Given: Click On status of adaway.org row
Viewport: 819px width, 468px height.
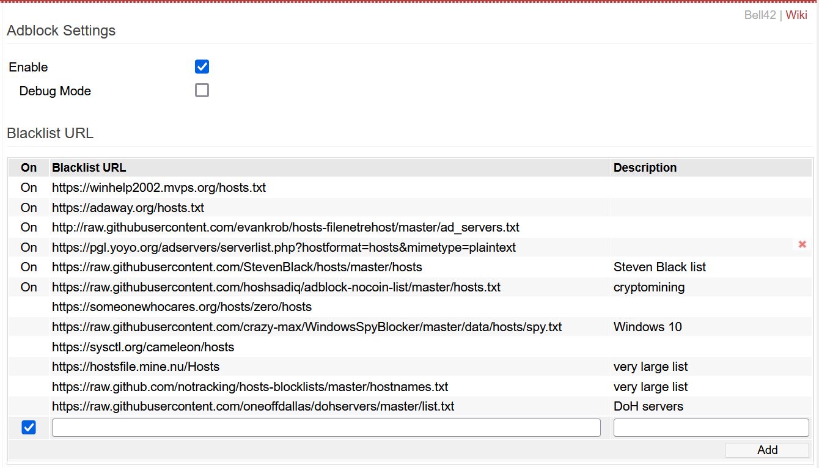Looking at the screenshot, I should (29, 208).
